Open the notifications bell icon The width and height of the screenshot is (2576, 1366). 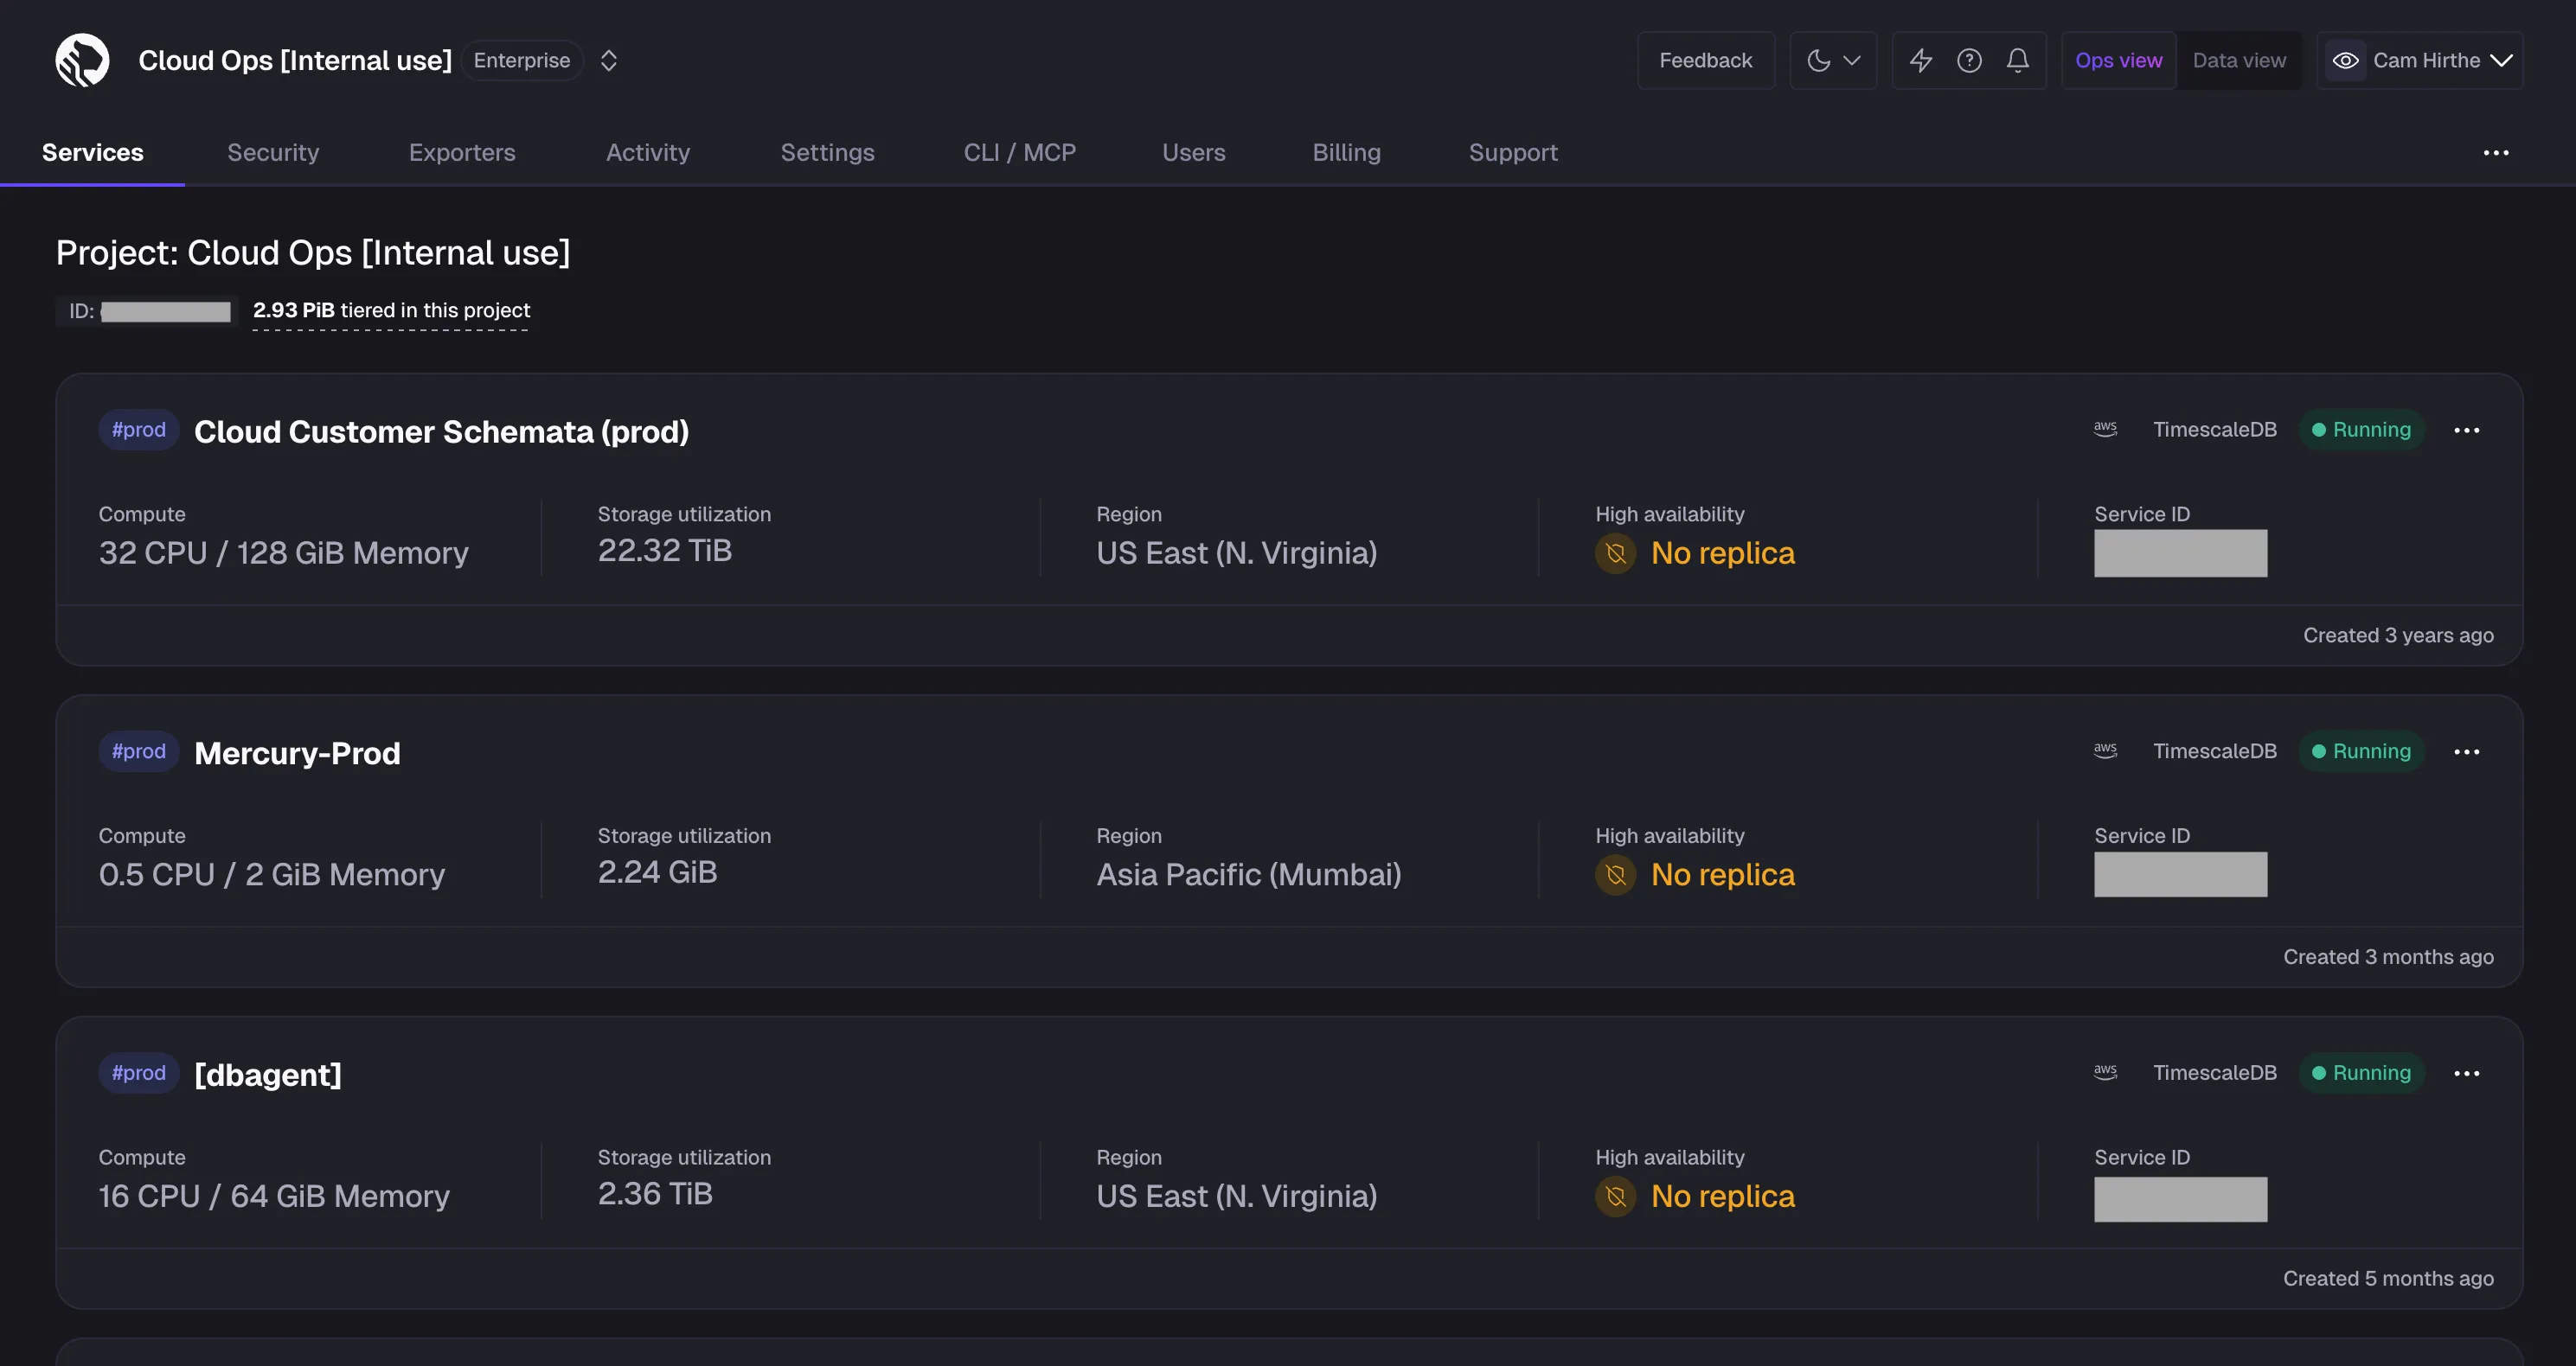coord(2018,60)
